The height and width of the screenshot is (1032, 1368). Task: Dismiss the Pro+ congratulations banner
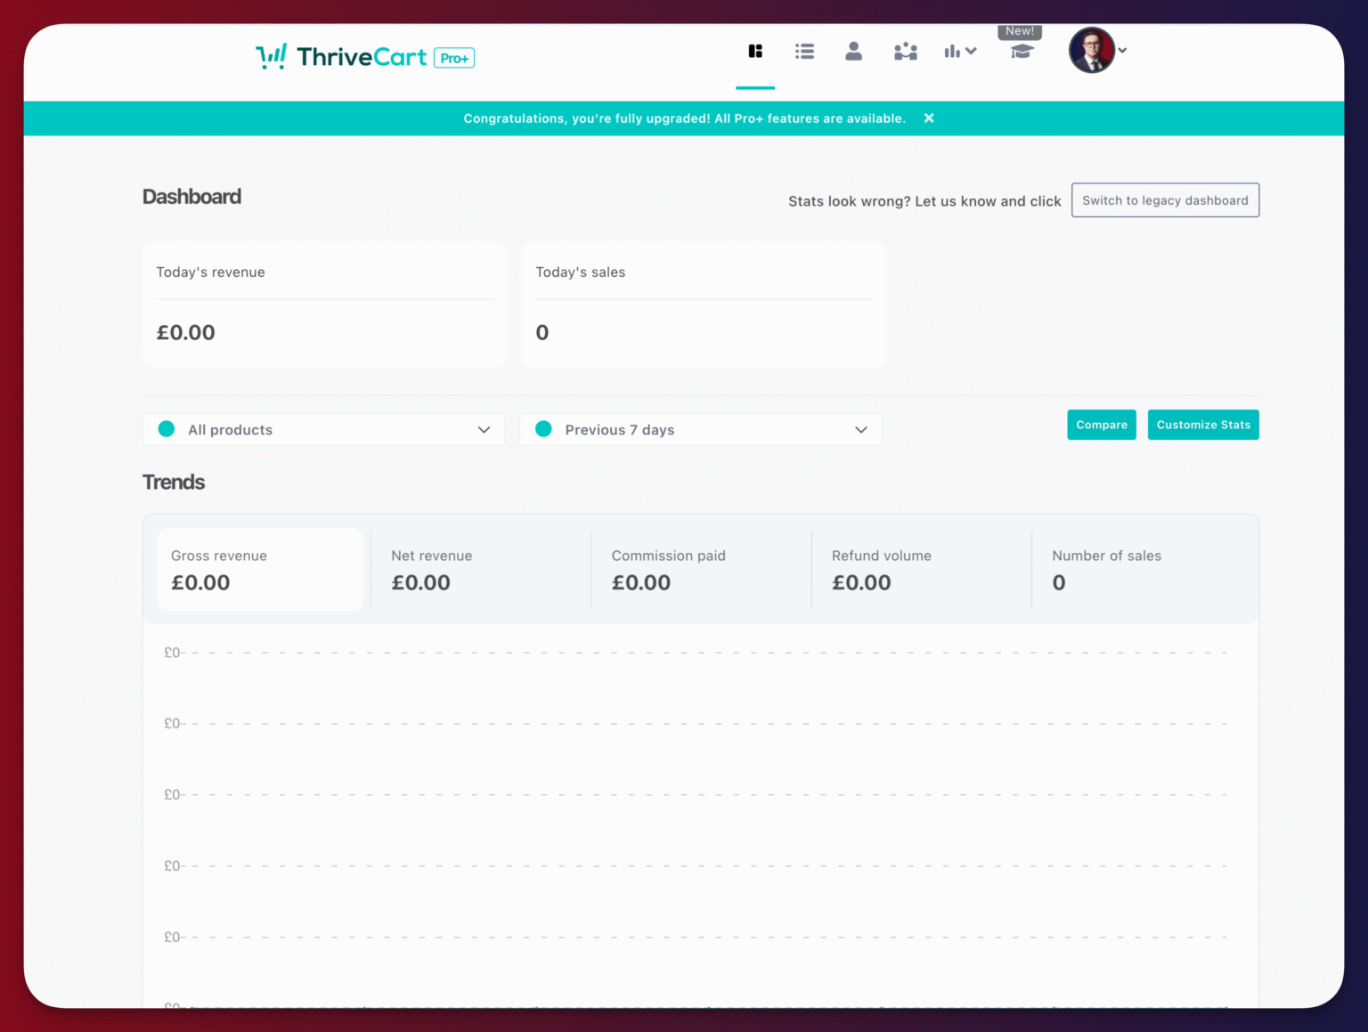928,118
